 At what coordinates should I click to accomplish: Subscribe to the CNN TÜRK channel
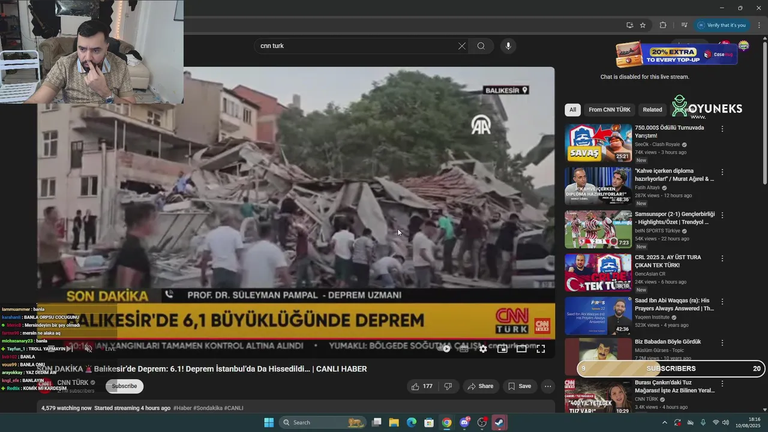tap(124, 386)
